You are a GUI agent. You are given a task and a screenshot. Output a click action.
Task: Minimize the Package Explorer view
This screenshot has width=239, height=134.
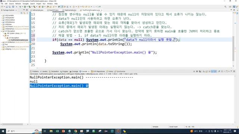pos(24,10)
